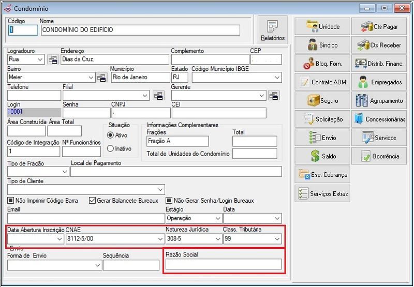Screen dimensions: 414x287
Task: Open Cts Receber accounts receivable
Action: pyautogui.click(x=379, y=45)
